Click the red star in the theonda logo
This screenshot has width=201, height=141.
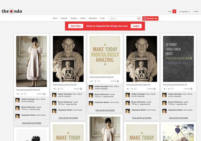click(11, 11)
